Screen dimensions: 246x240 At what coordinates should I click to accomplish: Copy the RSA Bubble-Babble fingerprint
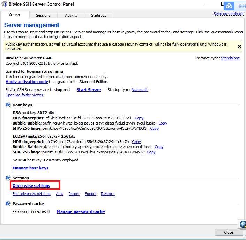tap(163, 123)
